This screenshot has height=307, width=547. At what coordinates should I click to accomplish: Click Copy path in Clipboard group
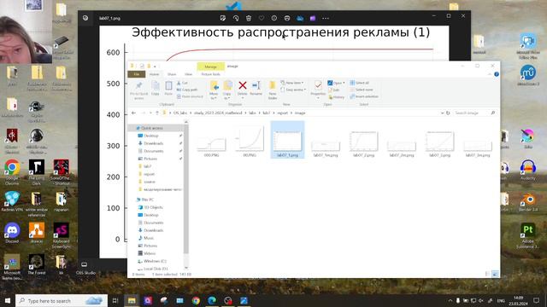(187, 90)
